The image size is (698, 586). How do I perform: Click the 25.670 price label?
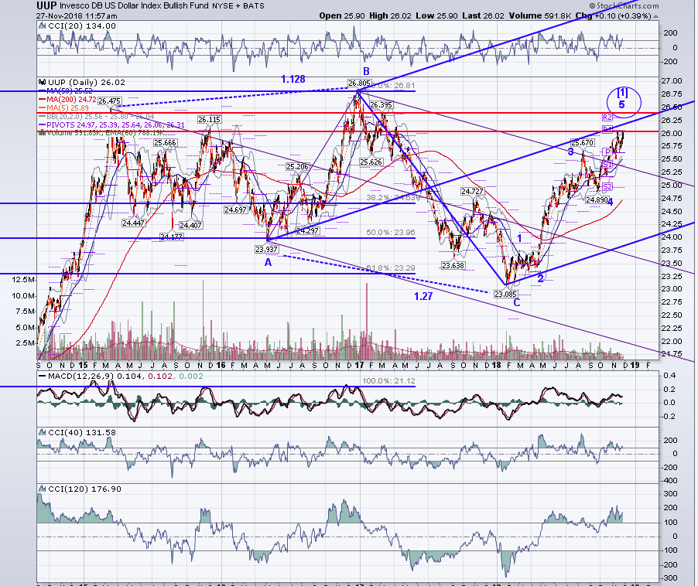(x=582, y=143)
